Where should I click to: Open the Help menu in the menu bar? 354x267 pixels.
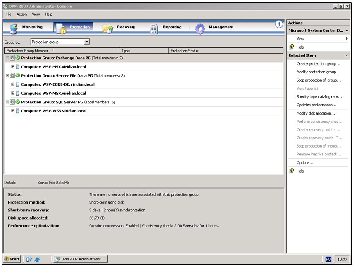coord(49,14)
